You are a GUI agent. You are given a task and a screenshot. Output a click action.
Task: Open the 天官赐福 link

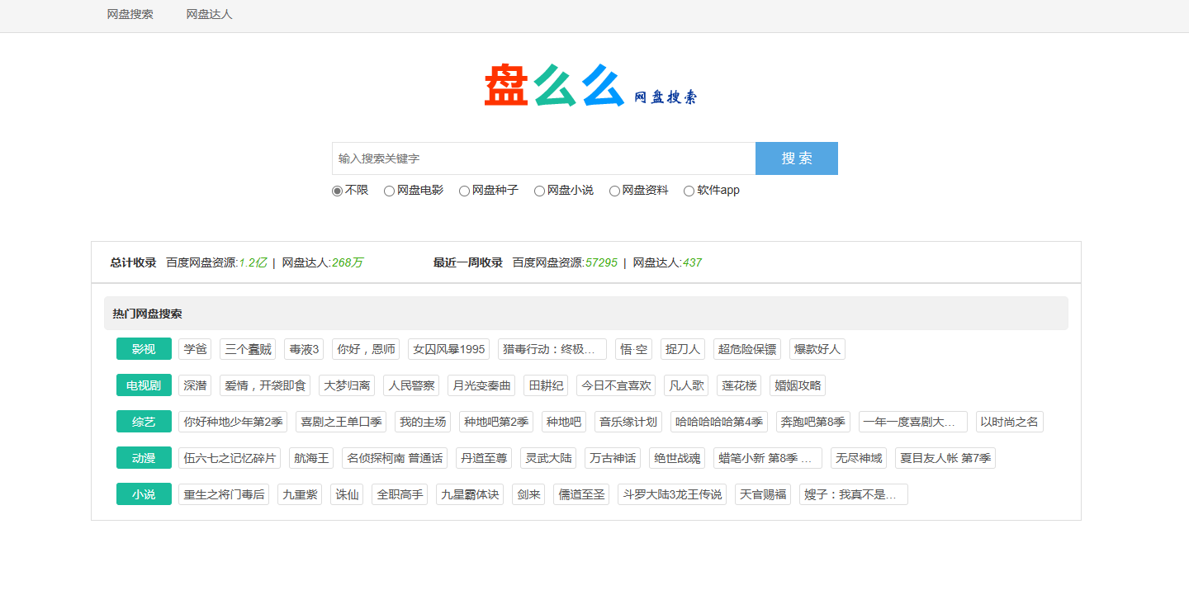(763, 494)
